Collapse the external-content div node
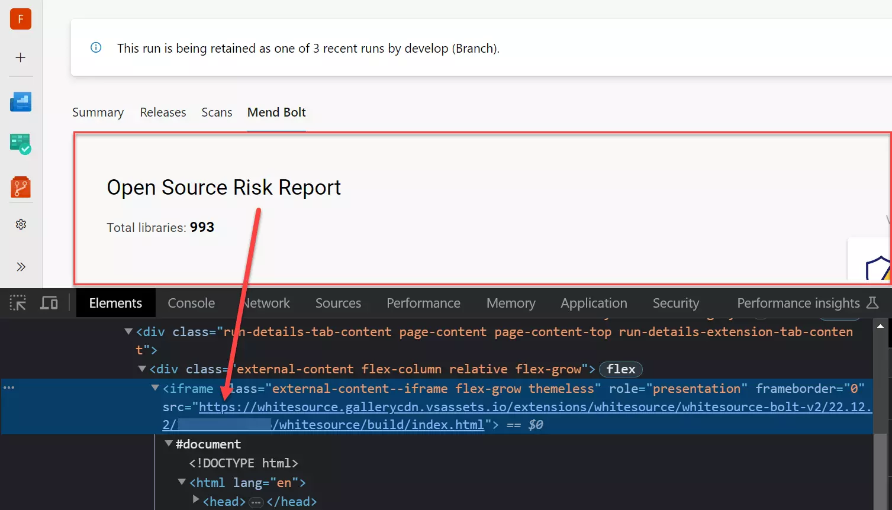Viewport: 892px width, 510px height. 142,369
